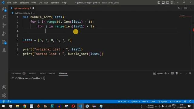Open the volume speaker tray icon
Viewport: 194px width, 109px height.
170,106
